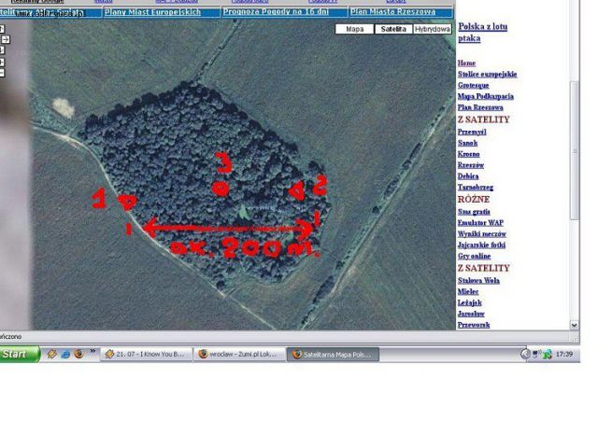View Przemyśl from satellite

pyautogui.click(x=472, y=132)
